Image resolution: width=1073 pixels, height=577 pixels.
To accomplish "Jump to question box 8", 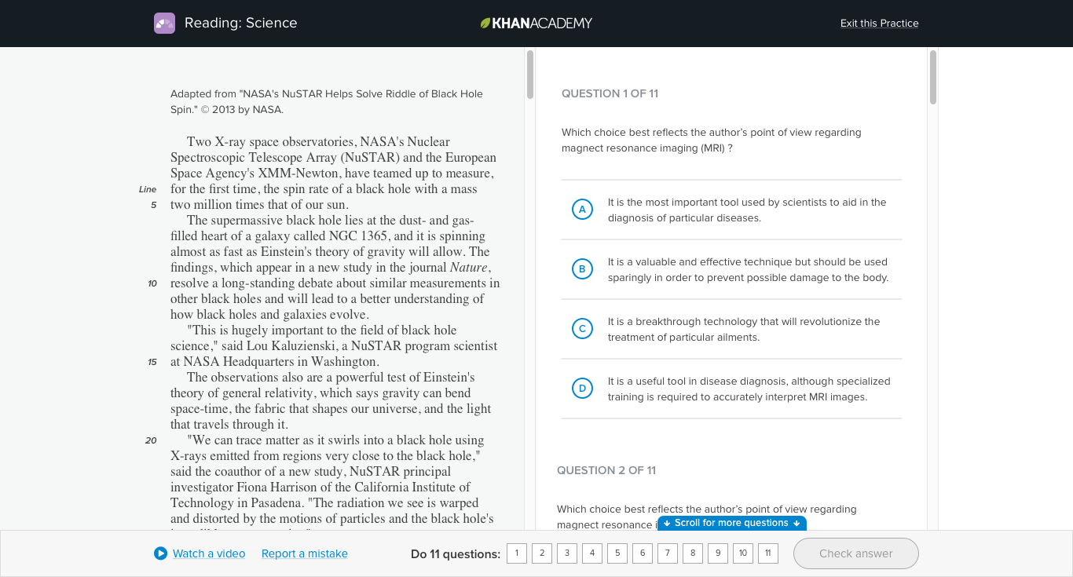I will 693,553.
